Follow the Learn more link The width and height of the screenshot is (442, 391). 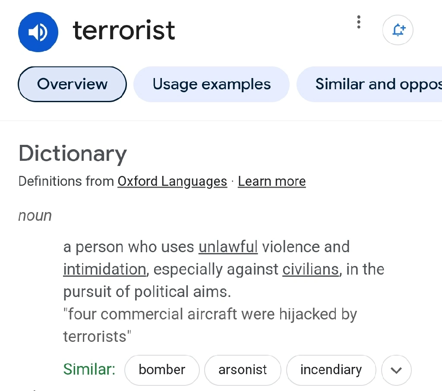272,181
